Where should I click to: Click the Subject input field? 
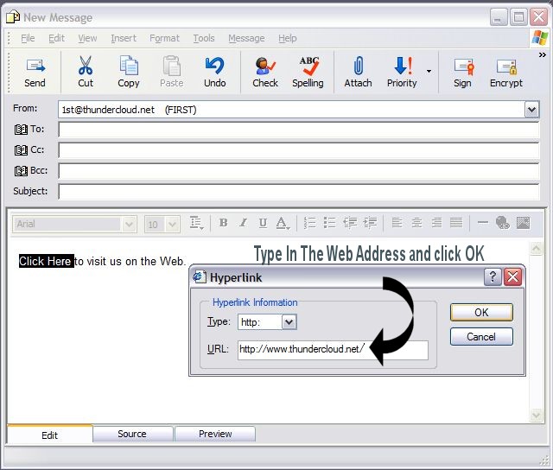click(x=299, y=192)
